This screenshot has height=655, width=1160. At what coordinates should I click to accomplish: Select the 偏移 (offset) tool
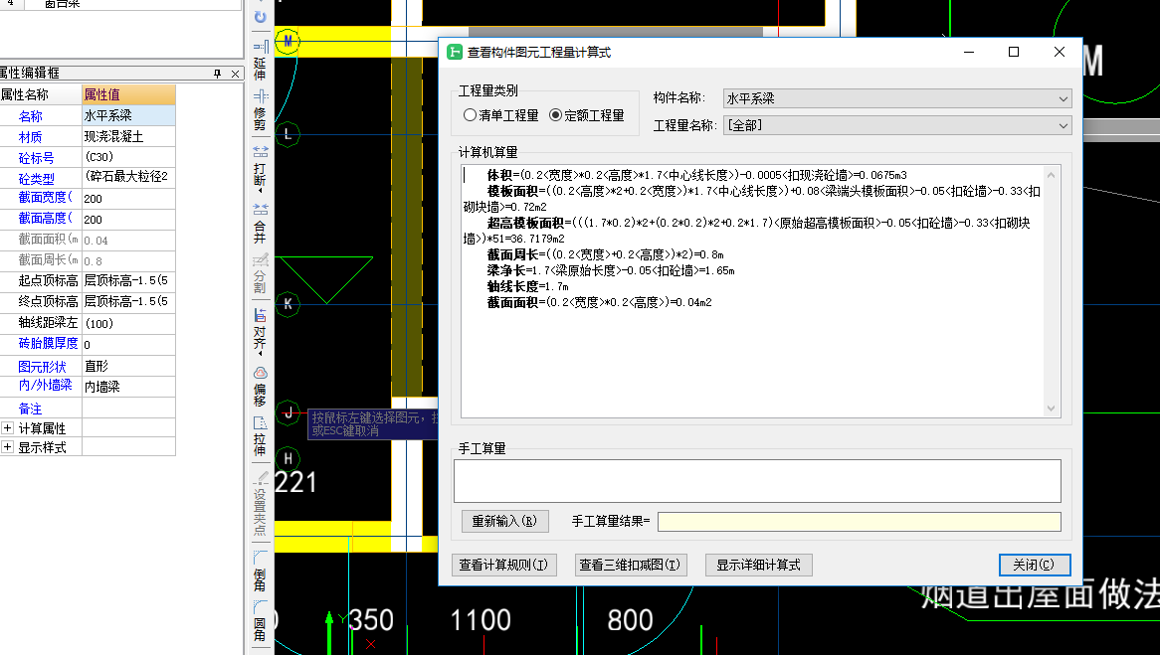261,387
